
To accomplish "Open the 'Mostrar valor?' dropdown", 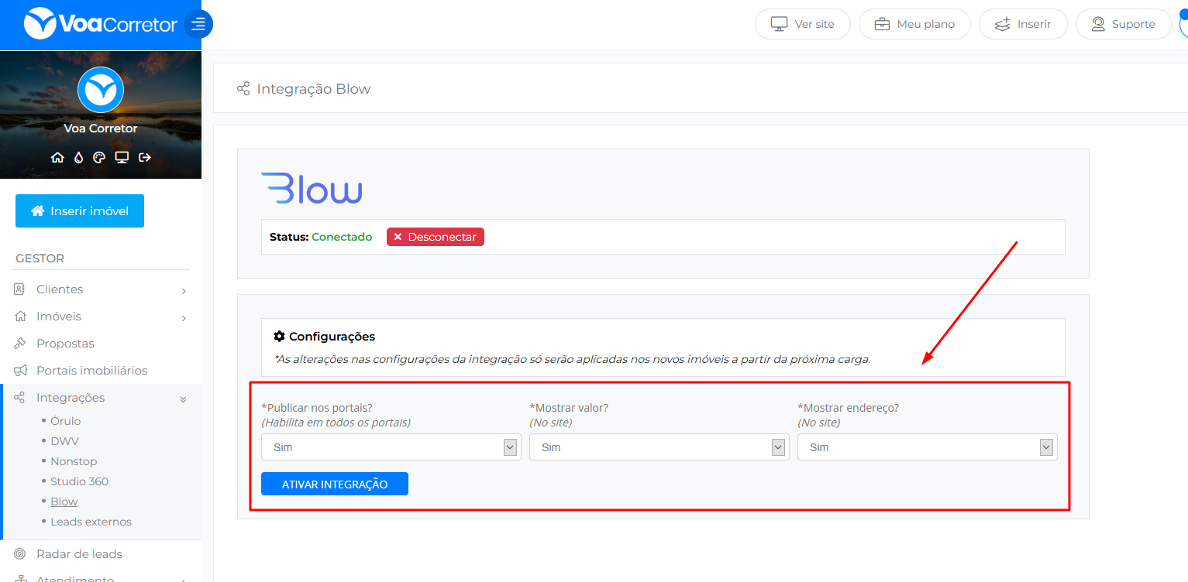I will [659, 447].
